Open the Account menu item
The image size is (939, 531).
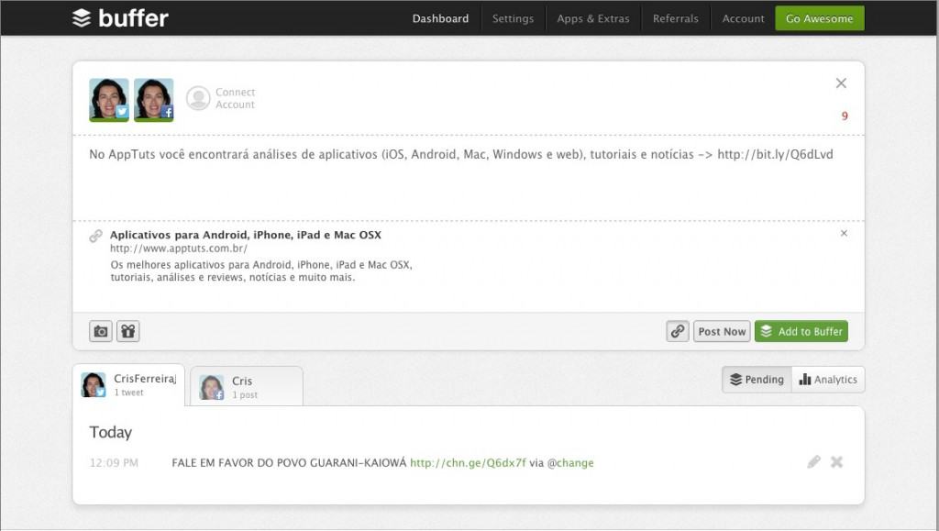743,18
